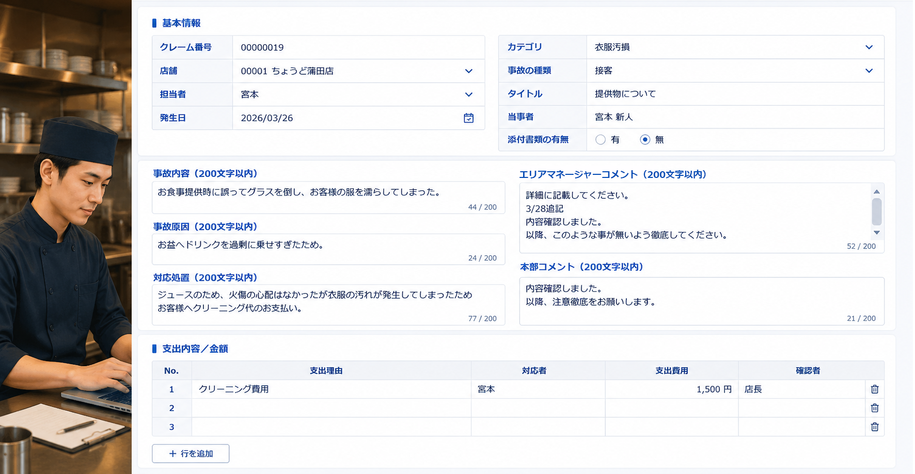Click the 1,500 円 expense cell
Viewport: 915px width, 474px height.
click(x=672, y=389)
